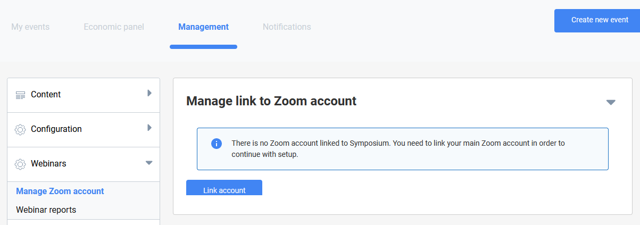This screenshot has width=640, height=225.
Task: Click the Configuration gear icon
Action: [x=21, y=129]
